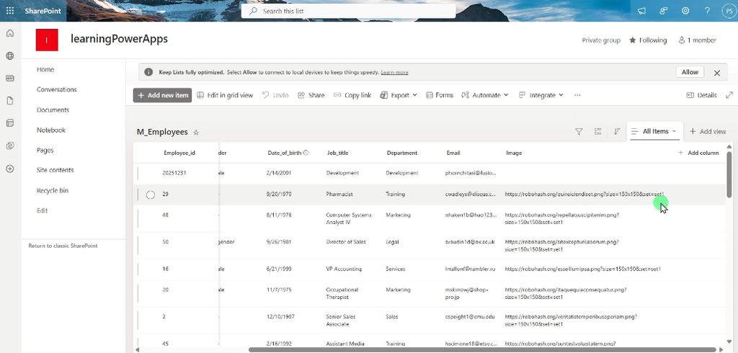Screen dimensions: 738x353
Task: Open Department column header menu
Action: (402, 153)
